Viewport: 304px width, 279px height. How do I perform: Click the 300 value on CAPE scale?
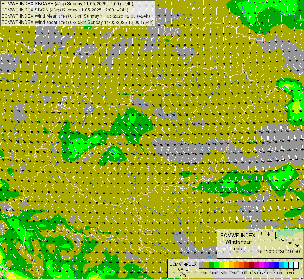(214, 273)
